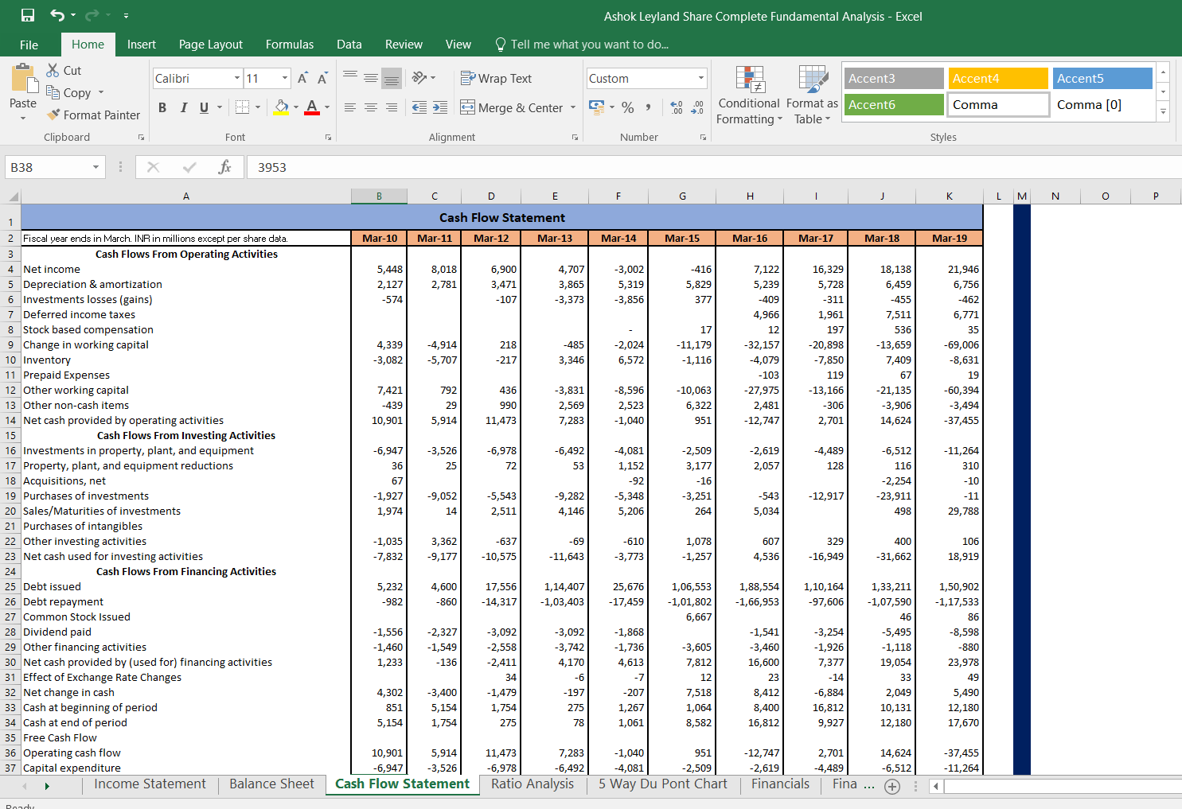This screenshot has height=809, width=1182.
Task: Open Number format dialog launcher
Action: tap(703, 138)
